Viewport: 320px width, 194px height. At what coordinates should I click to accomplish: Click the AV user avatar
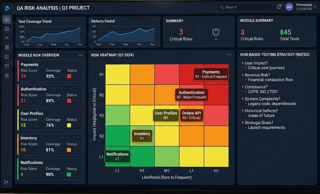(289, 7)
